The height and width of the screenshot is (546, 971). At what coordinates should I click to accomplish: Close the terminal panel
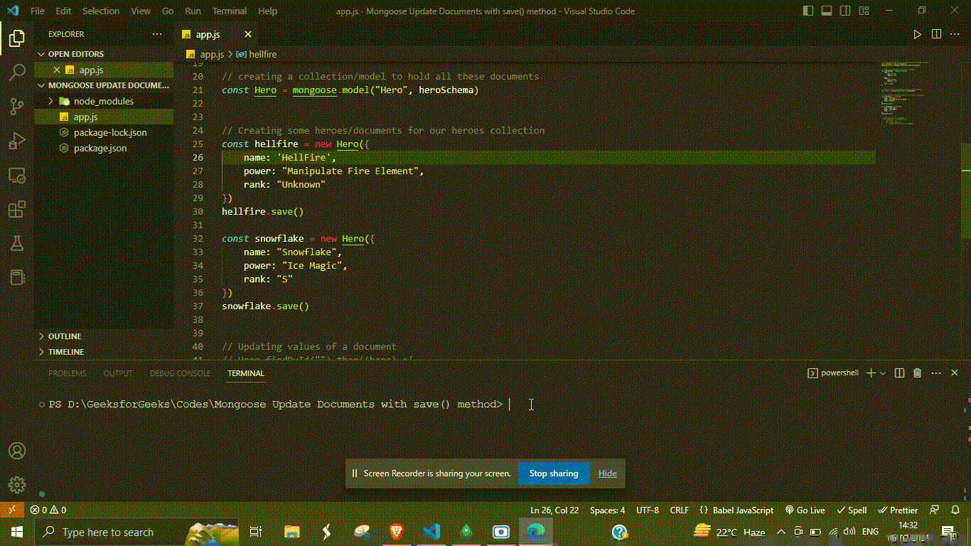coord(955,373)
